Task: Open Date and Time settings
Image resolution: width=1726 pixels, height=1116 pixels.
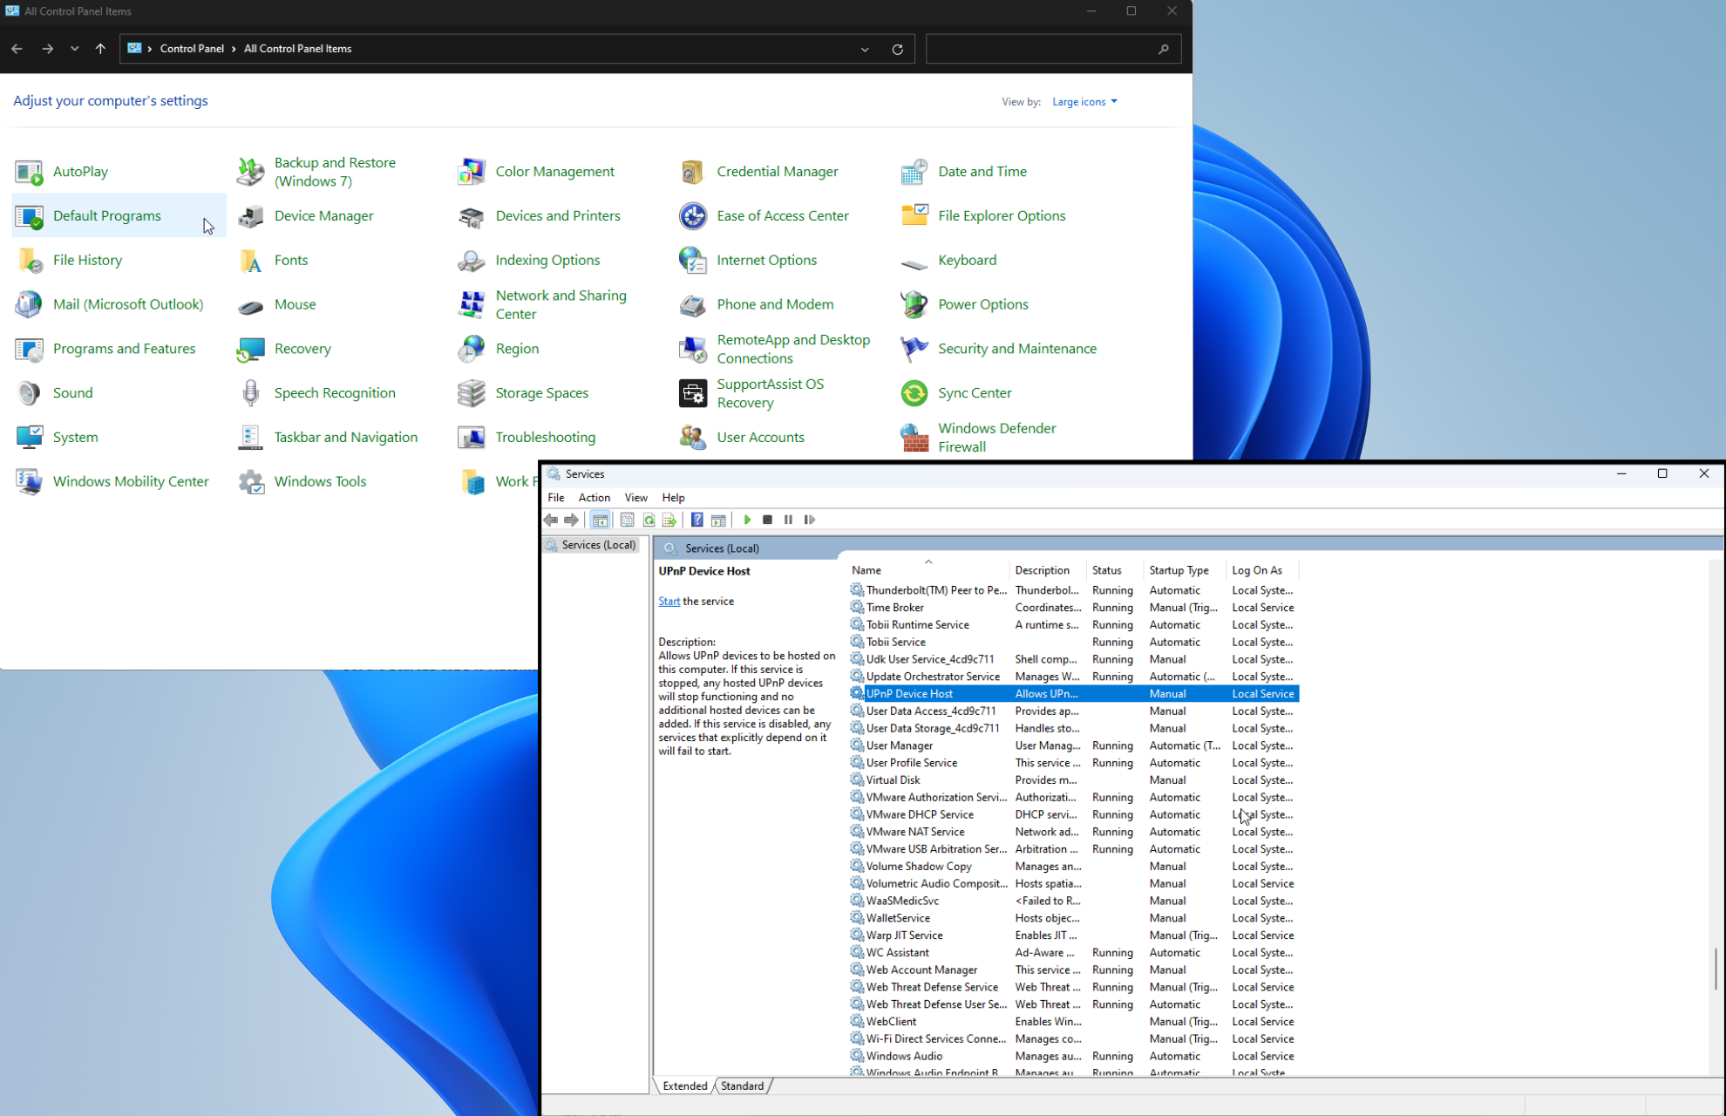Action: click(x=964, y=172)
